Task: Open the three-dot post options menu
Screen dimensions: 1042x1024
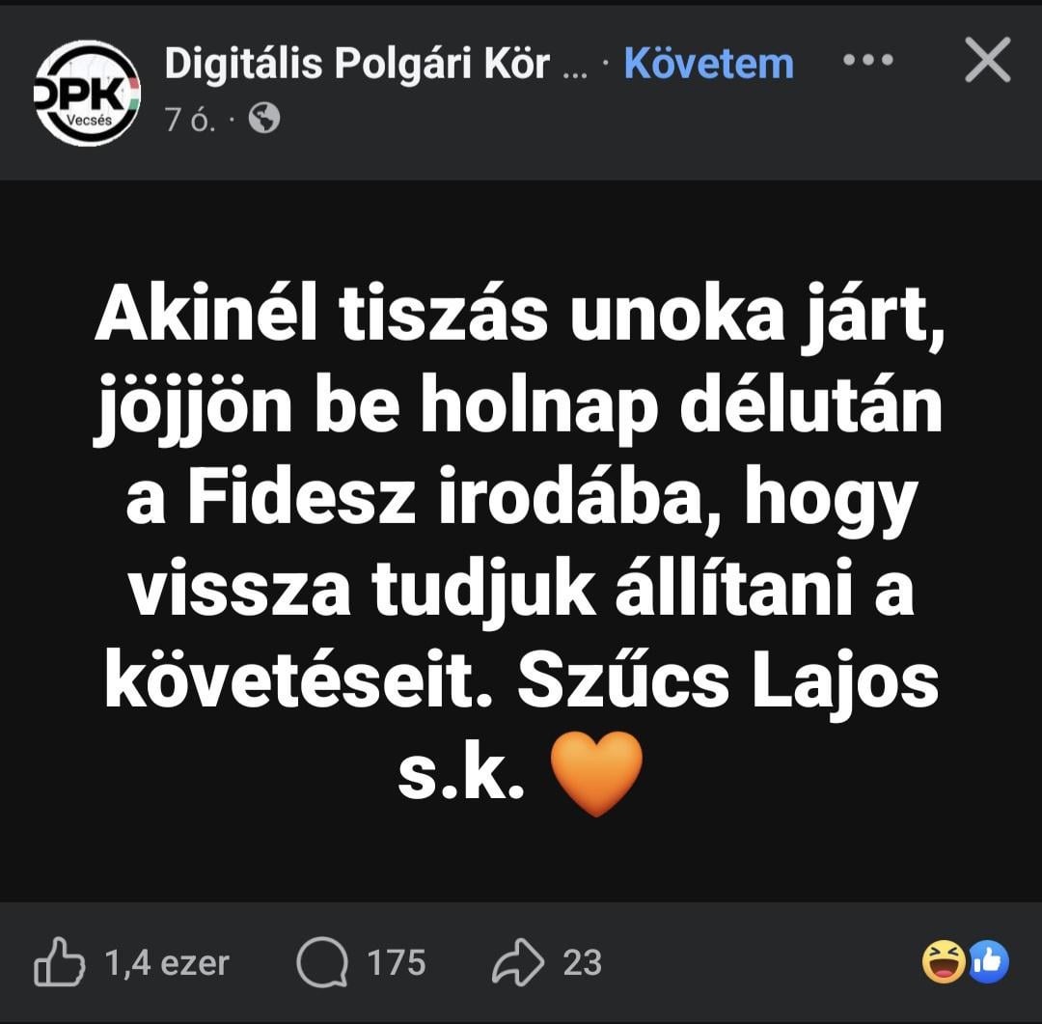Action: [x=868, y=60]
